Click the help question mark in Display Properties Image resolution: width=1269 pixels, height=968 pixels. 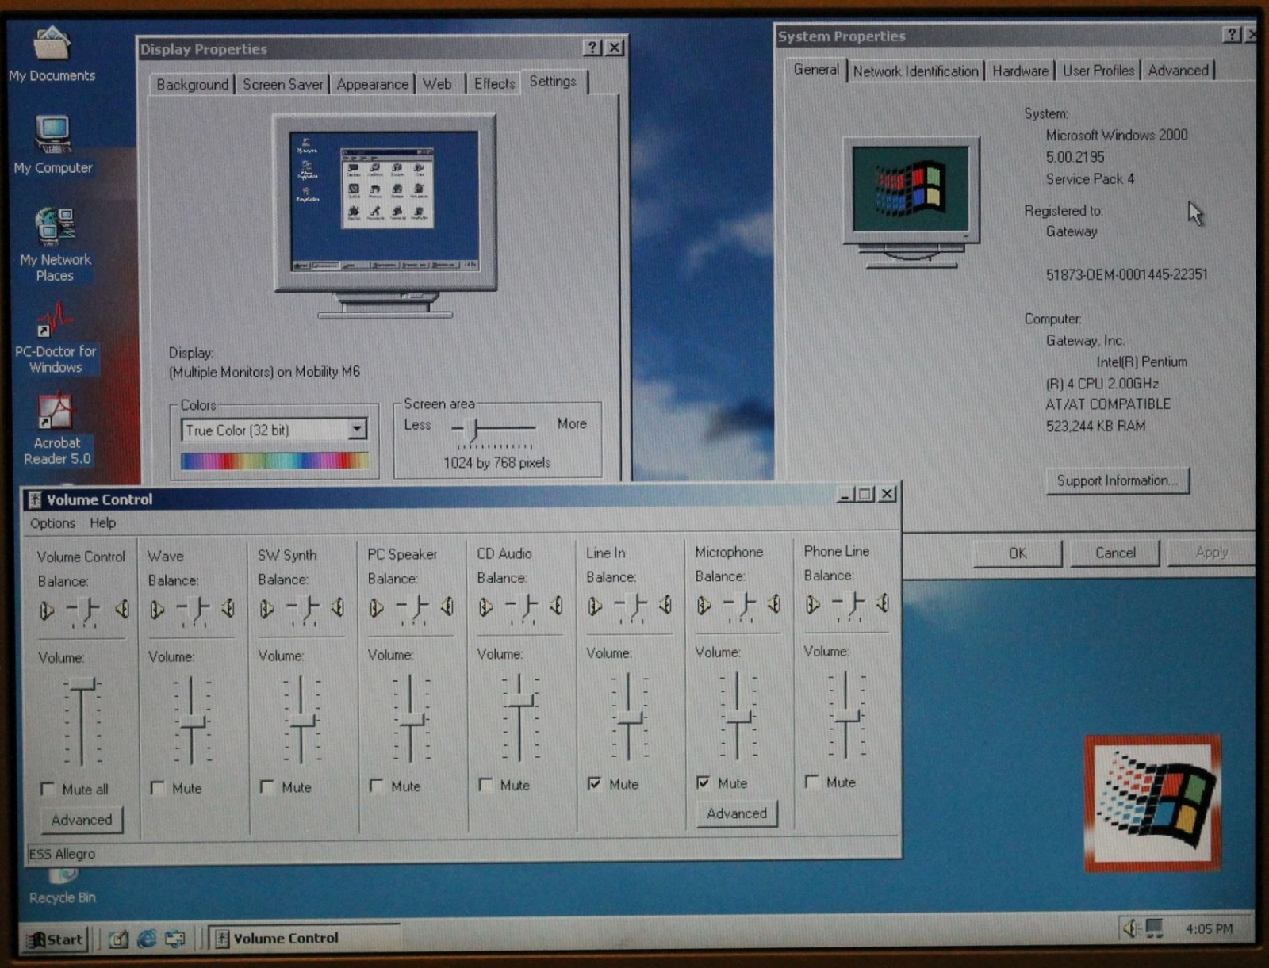tap(592, 48)
